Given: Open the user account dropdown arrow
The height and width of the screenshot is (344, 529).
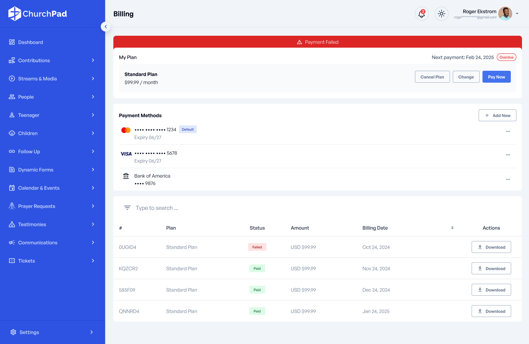Looking at the screenshot, I should [x=517, y=14].
